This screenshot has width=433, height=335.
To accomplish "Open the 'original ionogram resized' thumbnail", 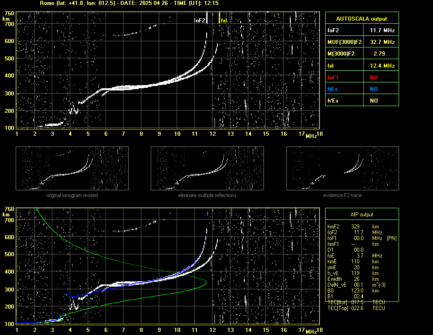I will click(72, 168).
